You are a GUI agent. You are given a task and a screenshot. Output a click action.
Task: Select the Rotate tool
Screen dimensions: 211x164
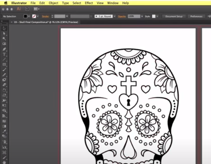pyautogui.click(x=4, y=90)
